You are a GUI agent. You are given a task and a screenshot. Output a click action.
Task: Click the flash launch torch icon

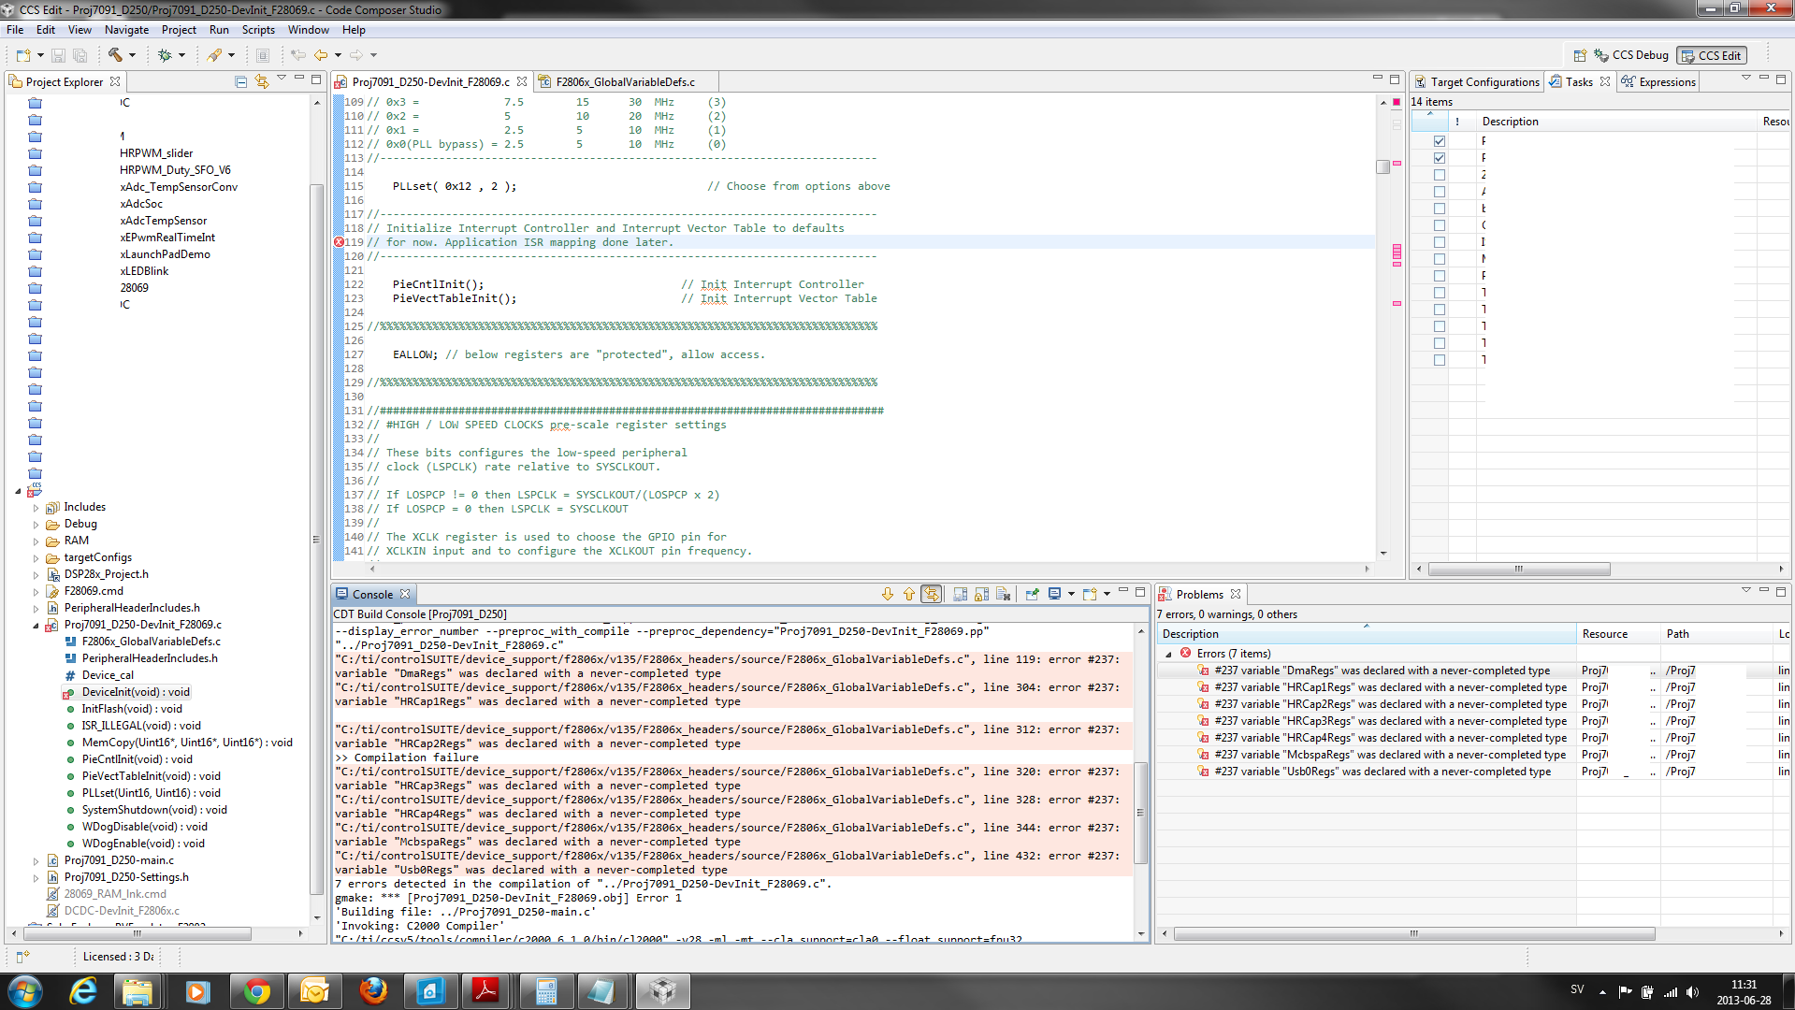[x=215, y=55]
